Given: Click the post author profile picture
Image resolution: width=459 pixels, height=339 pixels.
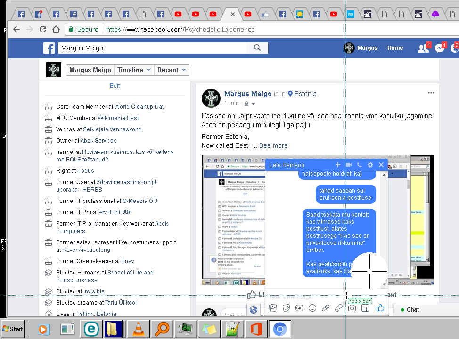Looking at the screenshot, I should (211, 98).
